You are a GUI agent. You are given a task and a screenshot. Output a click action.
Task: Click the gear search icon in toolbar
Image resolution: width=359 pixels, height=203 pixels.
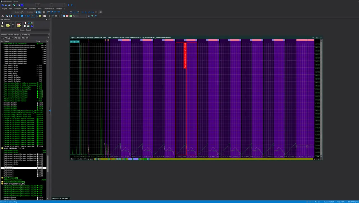point(89,16)
